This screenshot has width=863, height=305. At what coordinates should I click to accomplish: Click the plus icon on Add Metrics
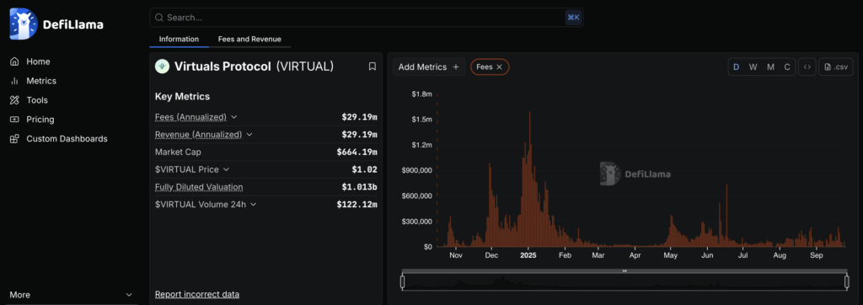tap(455, 67)
